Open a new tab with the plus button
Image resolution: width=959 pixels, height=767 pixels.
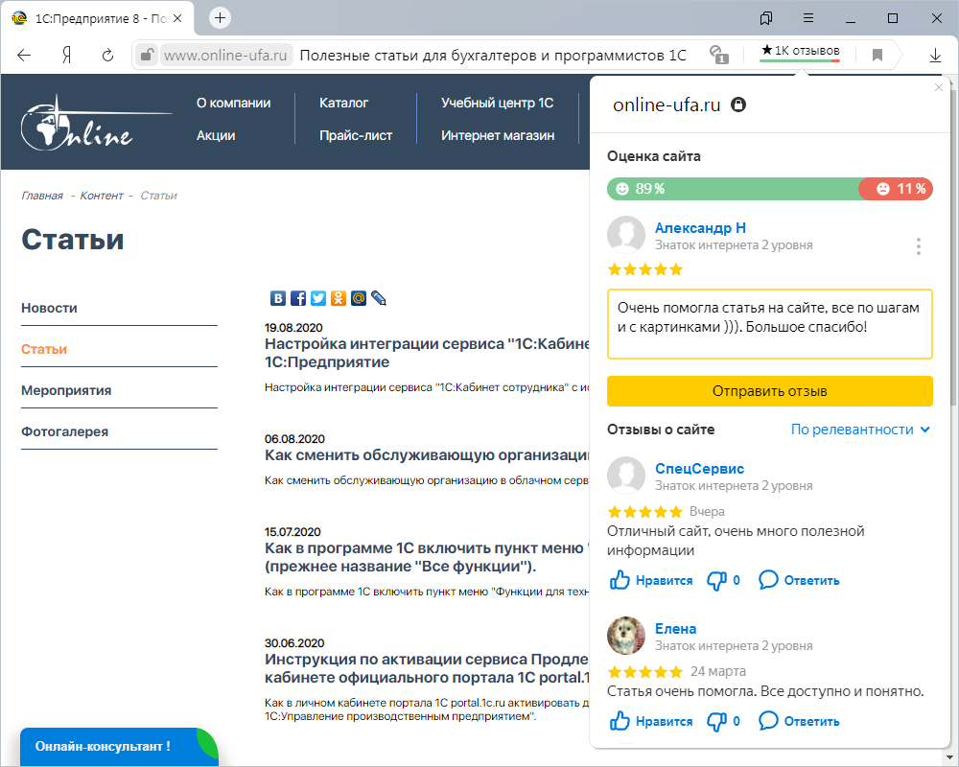coord(220,18)
